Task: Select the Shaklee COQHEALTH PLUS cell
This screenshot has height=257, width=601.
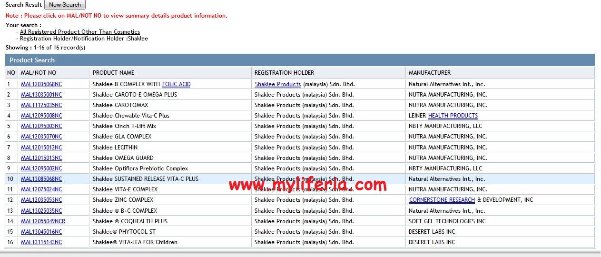Action: 170,221
